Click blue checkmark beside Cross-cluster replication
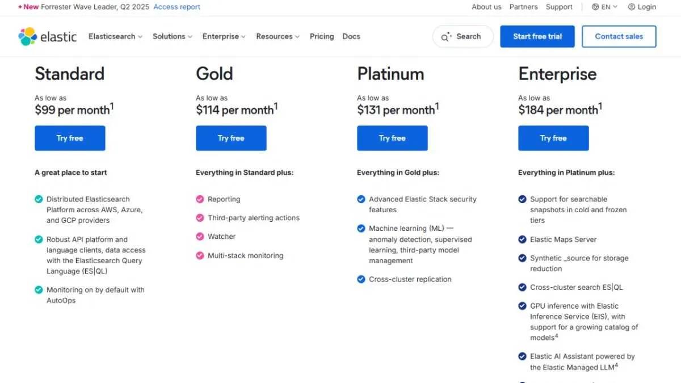 pos(361,279)
